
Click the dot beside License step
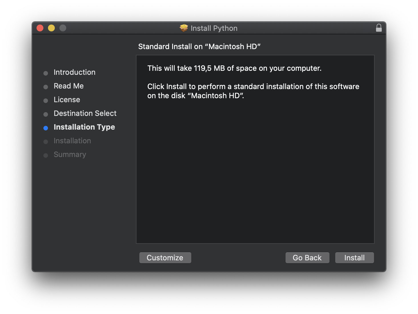tap(46, 100)
